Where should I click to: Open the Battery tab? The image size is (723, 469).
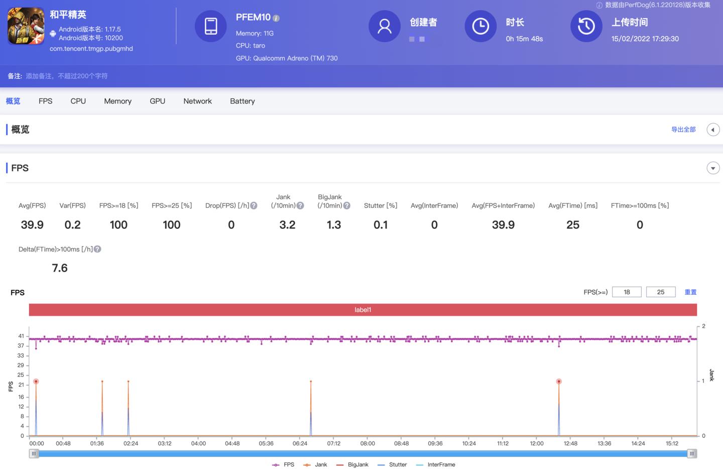coord(242,101)
